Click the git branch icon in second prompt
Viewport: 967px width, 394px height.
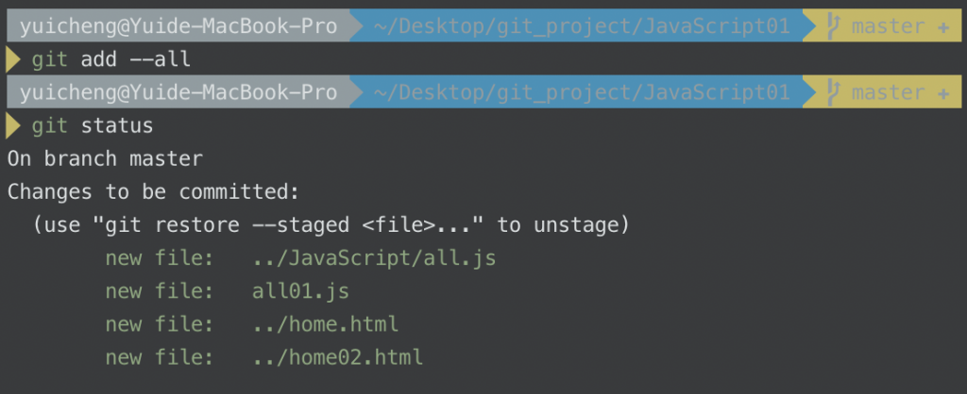[834, 93]
